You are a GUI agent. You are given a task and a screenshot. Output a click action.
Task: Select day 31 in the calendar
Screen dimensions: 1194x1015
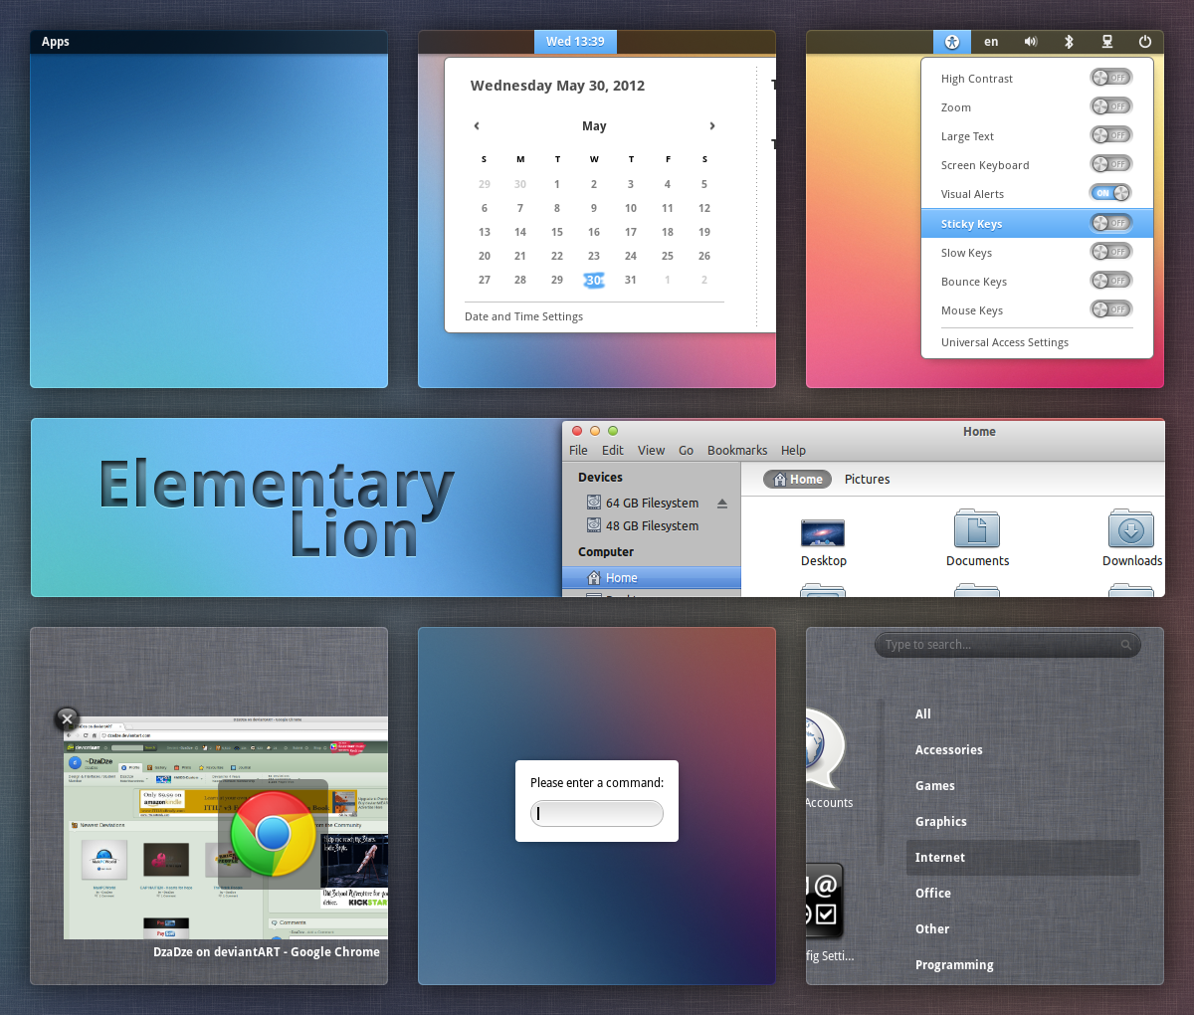tap(631, 280)
